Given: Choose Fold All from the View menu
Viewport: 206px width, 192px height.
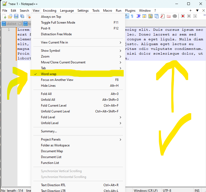Looking at the screenshot, I should coord(46,94).
